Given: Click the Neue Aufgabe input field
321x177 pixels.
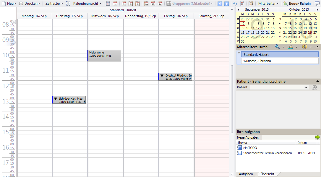Looking at the screenshot, I should pos(288,137).
